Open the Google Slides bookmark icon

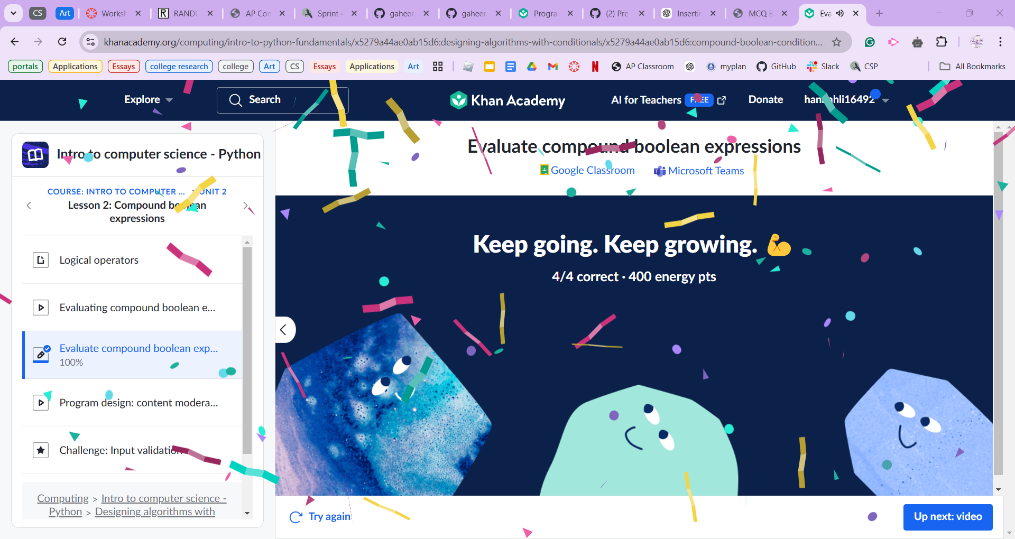point(490,67)
